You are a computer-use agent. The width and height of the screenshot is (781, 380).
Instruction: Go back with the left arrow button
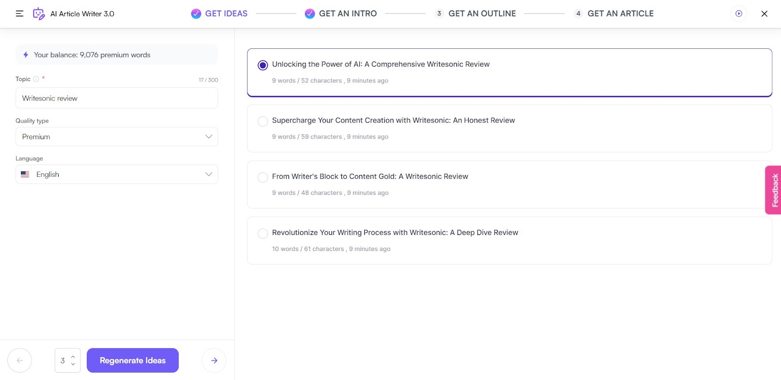20,360
